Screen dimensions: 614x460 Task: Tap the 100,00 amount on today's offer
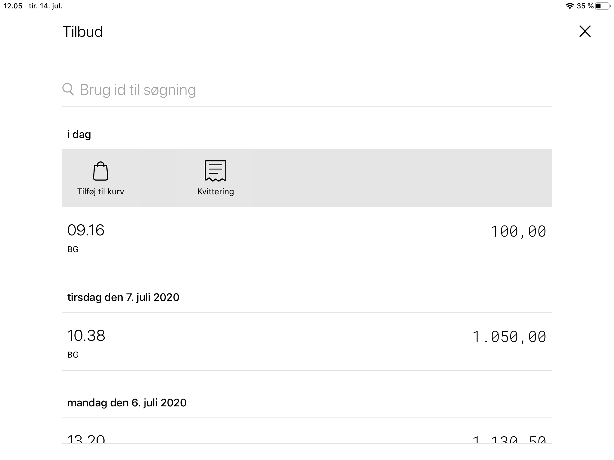tap(518, 231)
